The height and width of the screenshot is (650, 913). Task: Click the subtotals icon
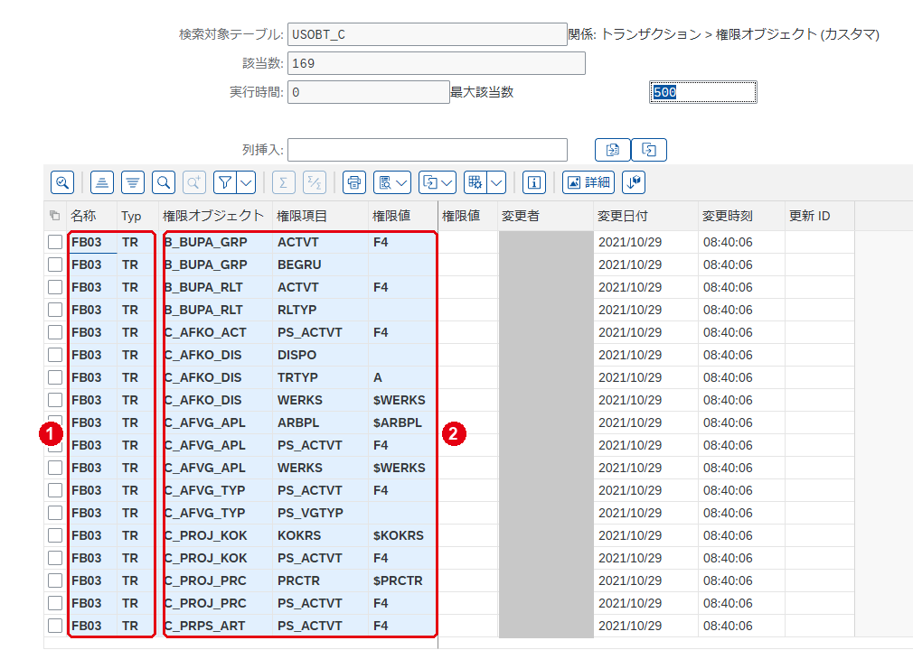(315, 182)
